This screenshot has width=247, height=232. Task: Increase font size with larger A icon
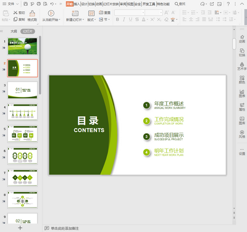tap(166, 13)
